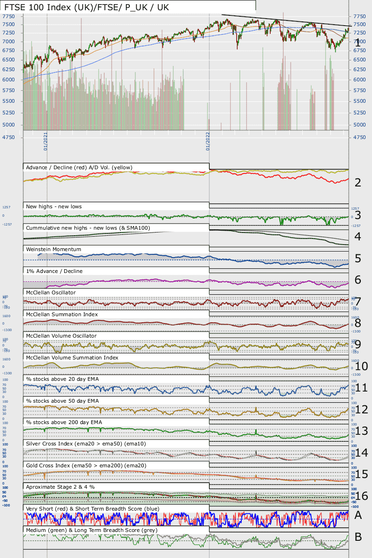Click the 1% Advance / Decline label
The height and width of the screenshot is (558, 372).
(x=54, y=271)
